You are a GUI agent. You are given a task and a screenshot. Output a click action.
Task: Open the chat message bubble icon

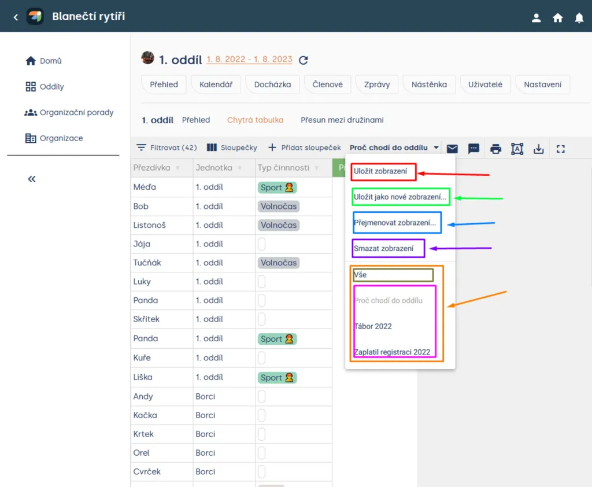coord(473,149)
